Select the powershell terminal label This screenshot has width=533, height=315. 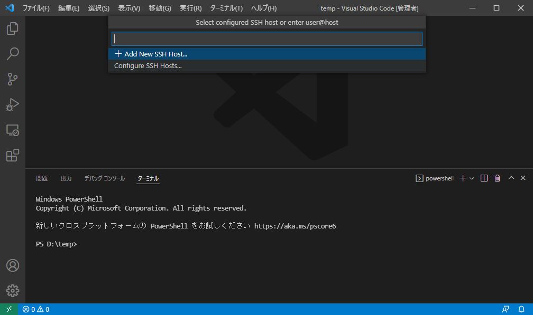tap(435, 178)
